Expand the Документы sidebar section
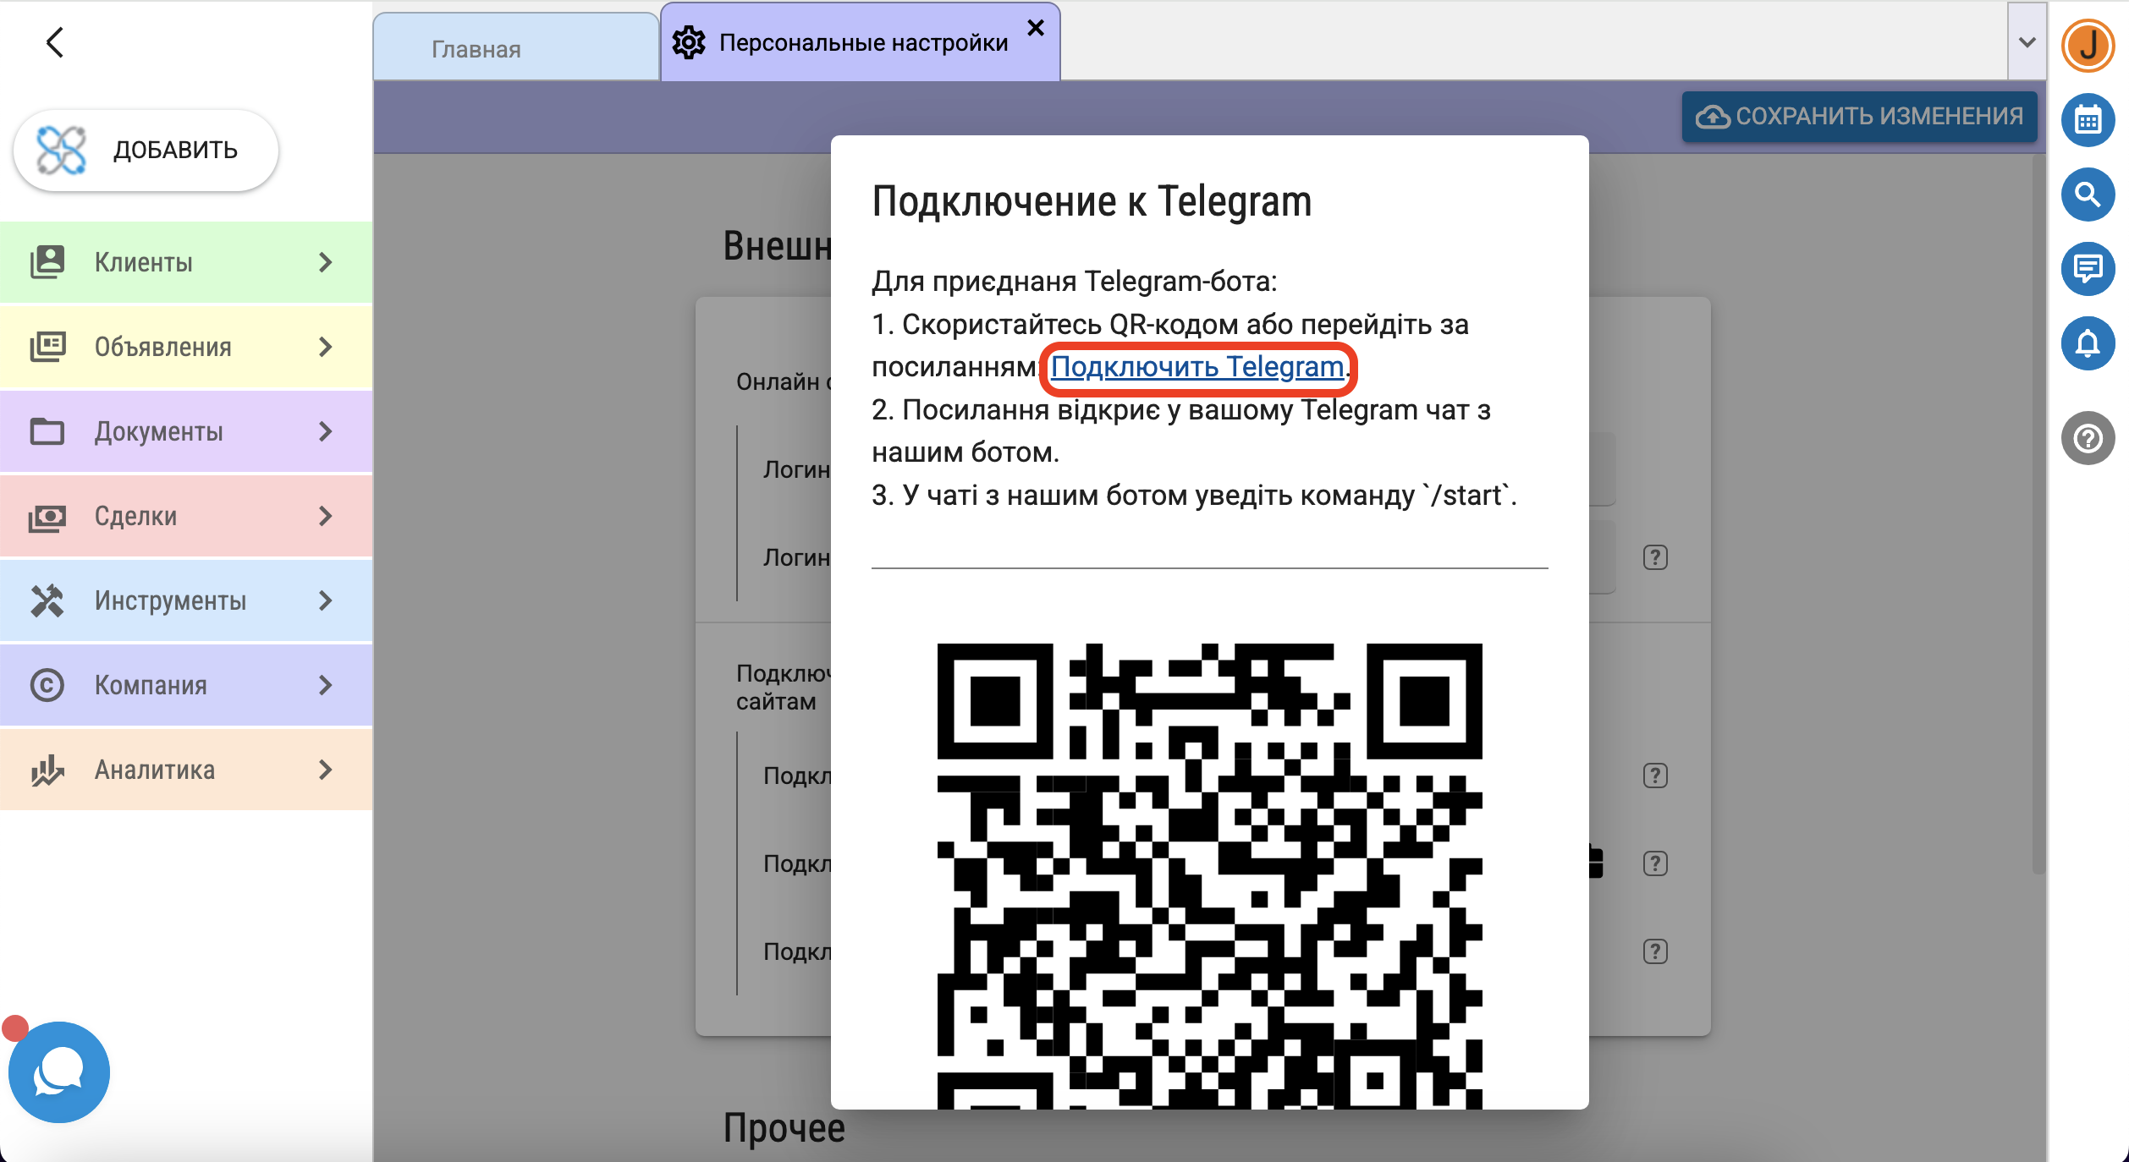Screen dimensions: 2129x1162 point(186,431)
